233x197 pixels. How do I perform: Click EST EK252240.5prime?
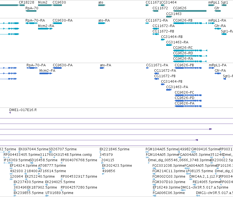(x=40, y=177)
